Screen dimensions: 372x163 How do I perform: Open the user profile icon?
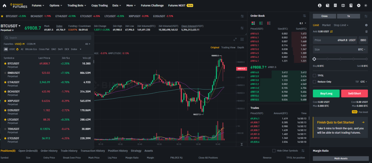pos(320,5)
